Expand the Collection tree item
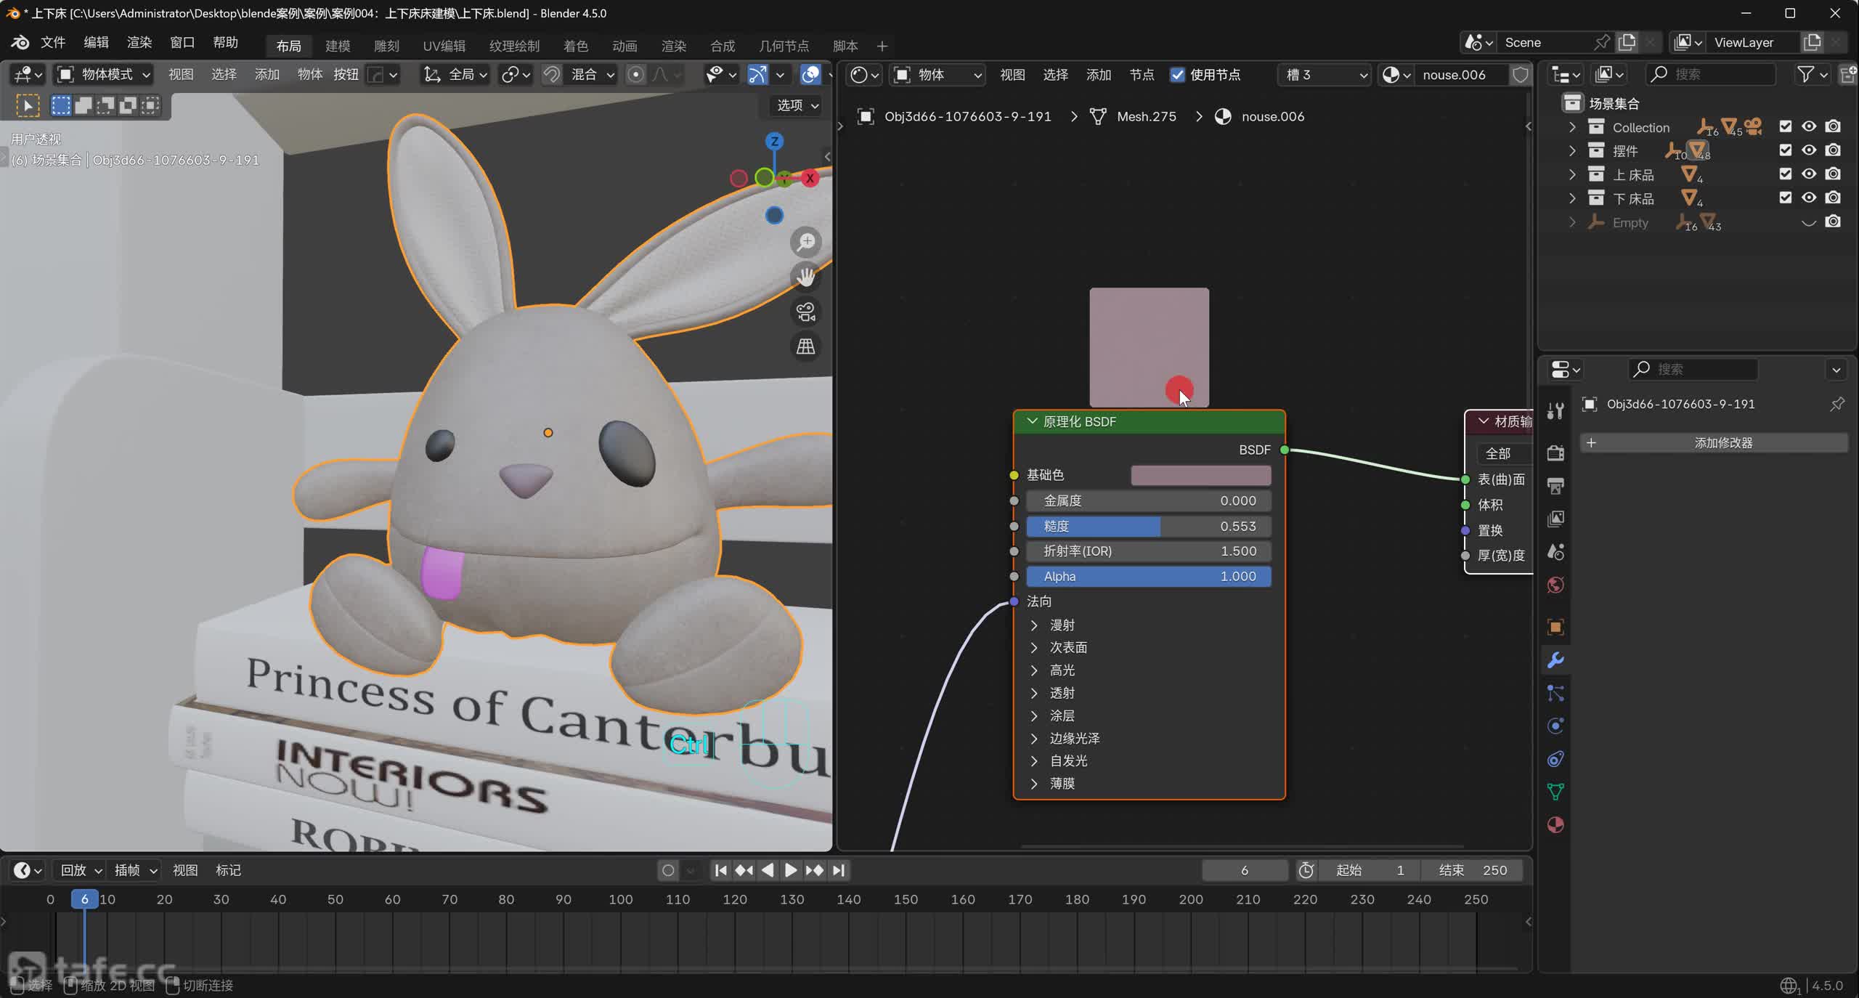1859x998 pixels. (1572, 127)
